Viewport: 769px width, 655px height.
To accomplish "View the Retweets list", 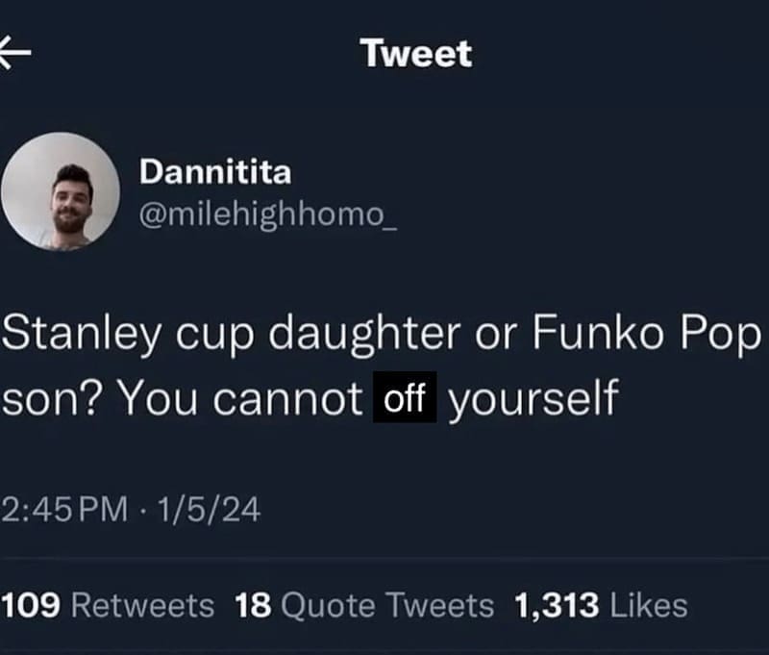I will point(142,606).
